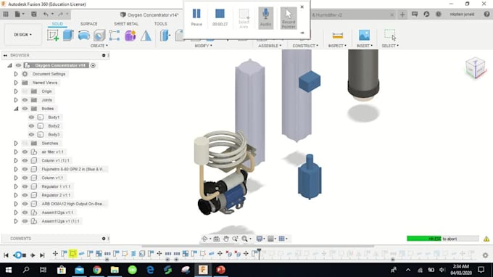Image resolution: width=493 pixels, height=277 pixels.
Task: Open the data panel grid icon
Action: pos(6,15)
